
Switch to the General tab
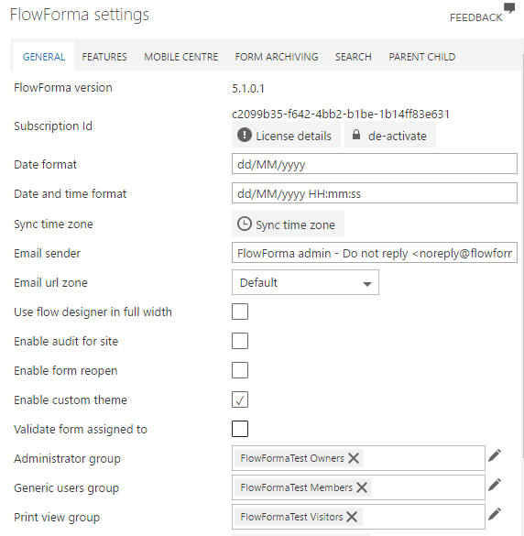pos(44,57)
